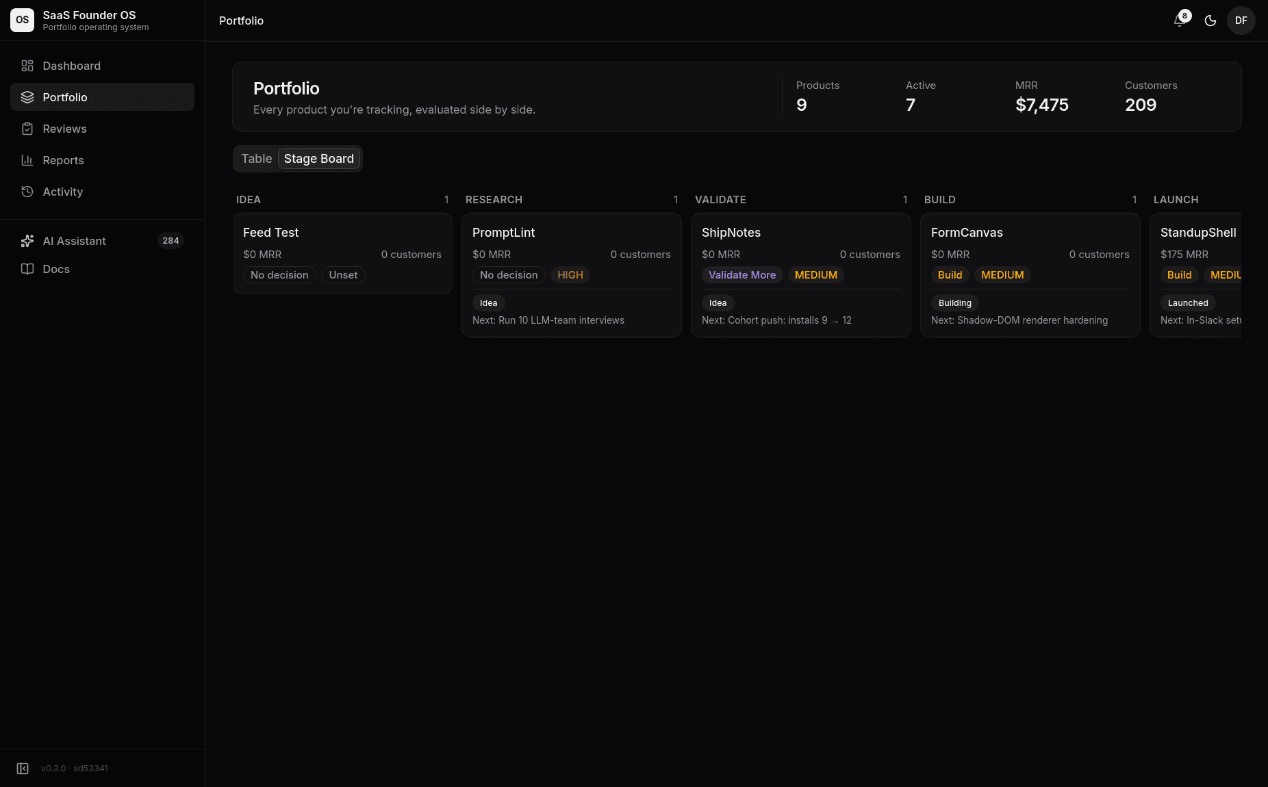Collapse sidebar with panel icon

pyautogui.click(x=23, y=769)
